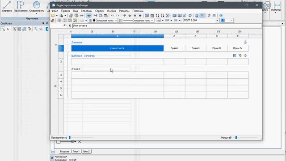
Task: Click the Шаблон отчёта section label
Action: [83, 56]
